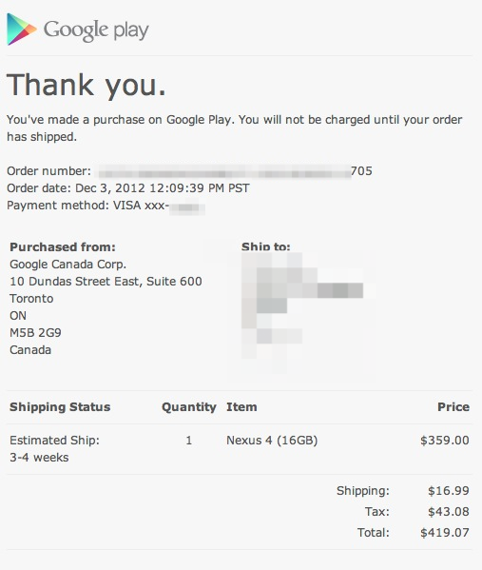Click the Ship to heading
Screen dimensions: 482x570
point(266,246)
